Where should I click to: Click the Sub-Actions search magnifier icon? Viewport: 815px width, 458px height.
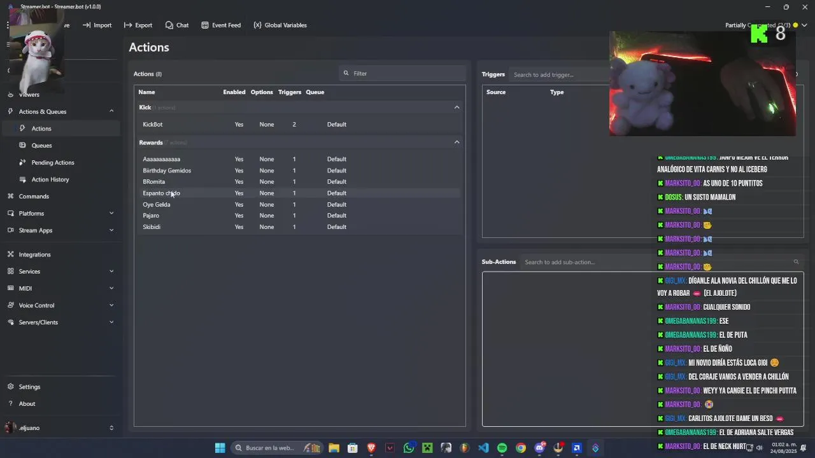click(x=796, y=262)
